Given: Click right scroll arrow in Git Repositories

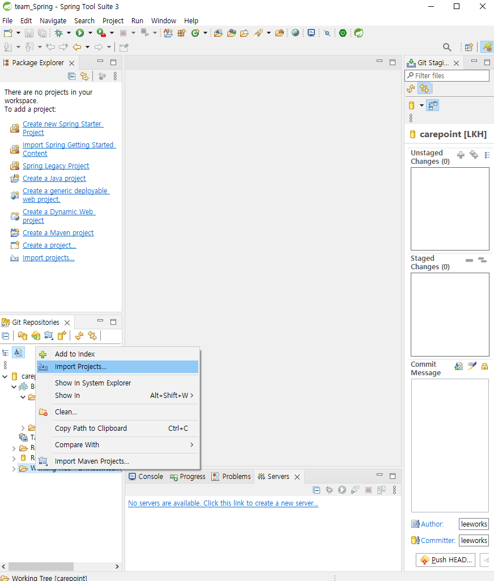Looking at the screenshot, I should [x=117, y=567].
